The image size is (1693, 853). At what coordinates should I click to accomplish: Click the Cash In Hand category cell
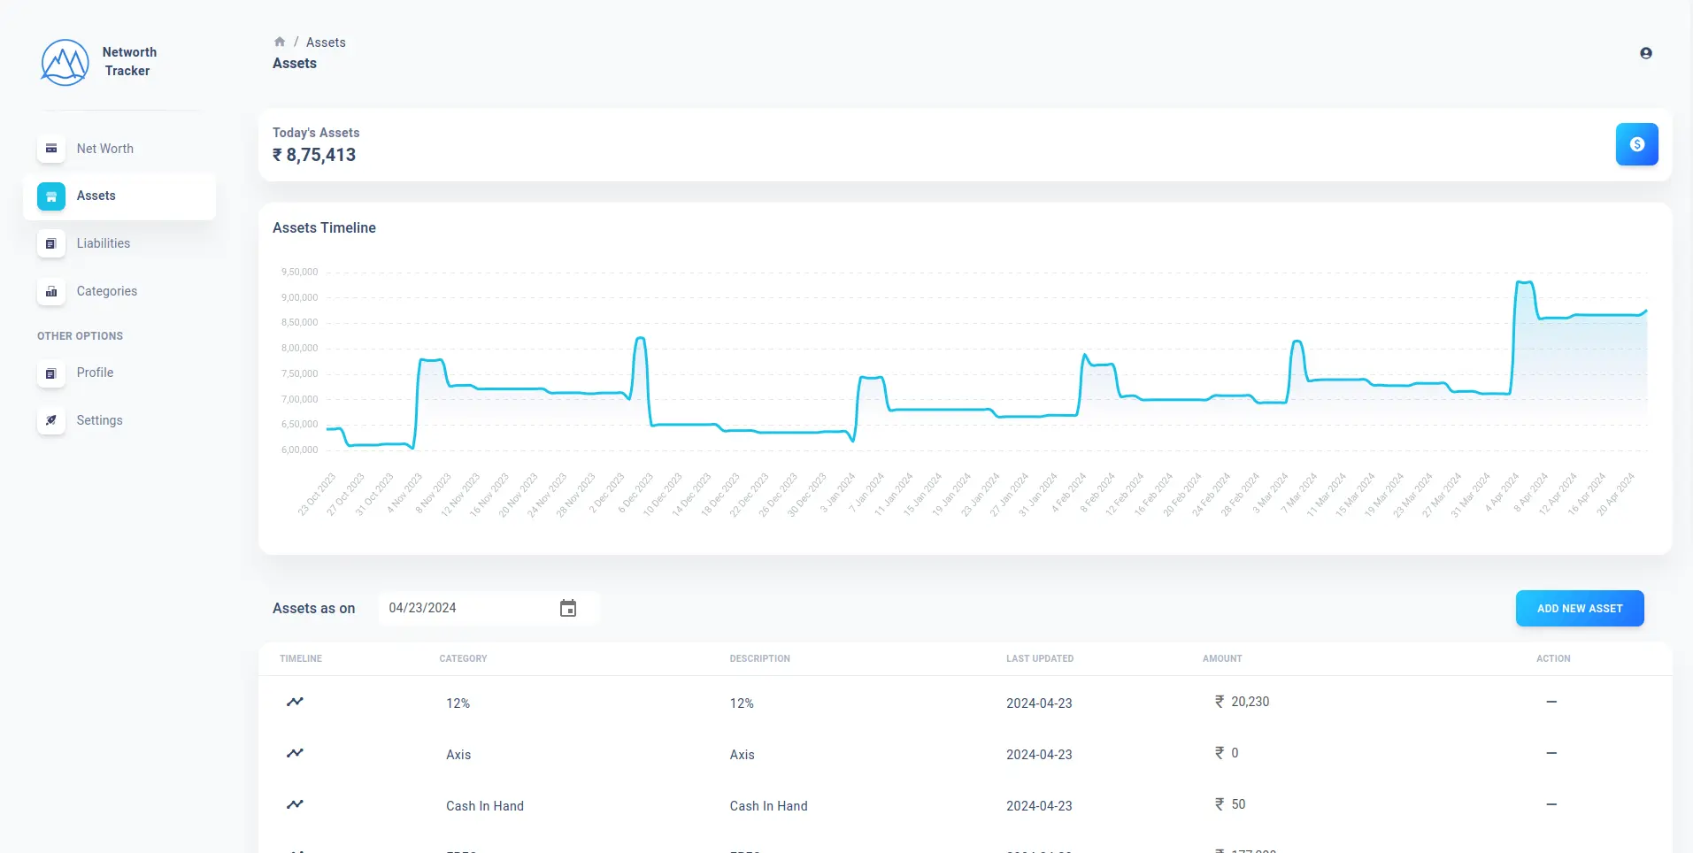point(485,806)
